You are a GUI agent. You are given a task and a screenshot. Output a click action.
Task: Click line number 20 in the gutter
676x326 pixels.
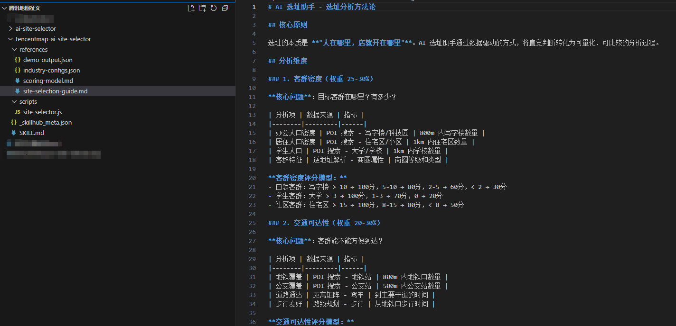click(x=252, y=178)
